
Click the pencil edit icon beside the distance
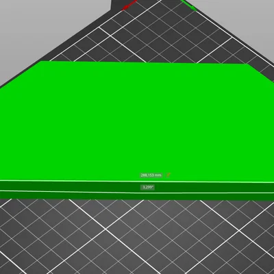pyautogui.click(x=169, y=175)
